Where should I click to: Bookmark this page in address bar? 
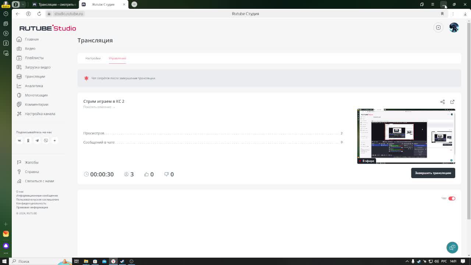point(442,14)
